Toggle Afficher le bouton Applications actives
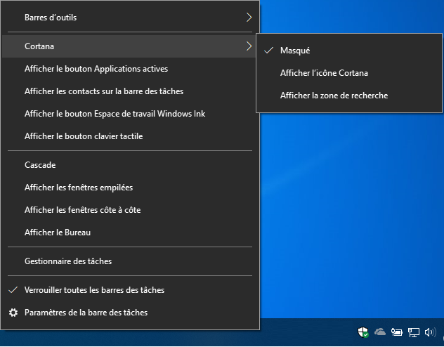Screen dimensions: 444x347 pyautogui.click(x=130, y=69)
